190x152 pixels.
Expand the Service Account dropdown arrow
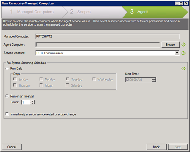pos(177,53)
